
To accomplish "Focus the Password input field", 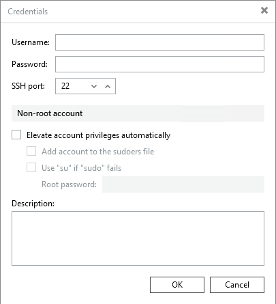I will point(159,64).
